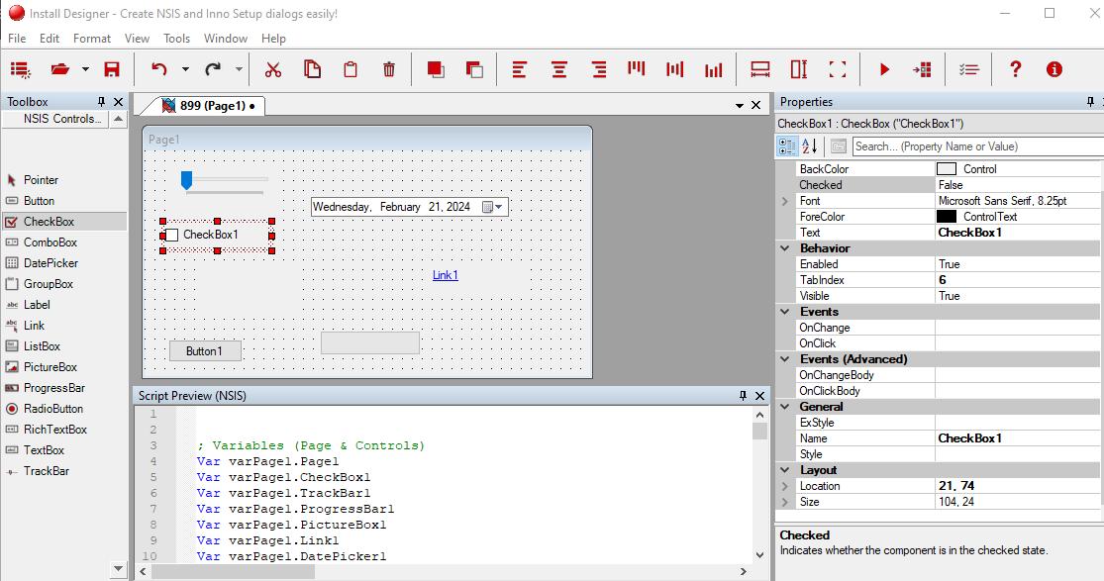Collapse the Events (Advanced) category
Viewport: 1104px width, 581px height.
(x=785, y=359)
